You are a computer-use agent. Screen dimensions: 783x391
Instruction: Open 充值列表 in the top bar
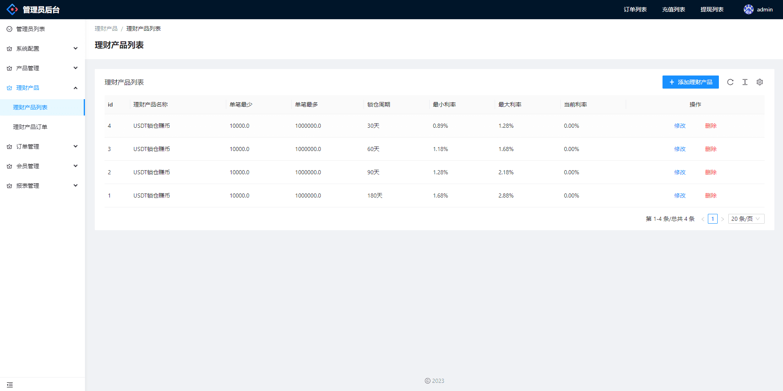tap(673, 9)
